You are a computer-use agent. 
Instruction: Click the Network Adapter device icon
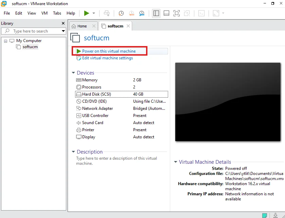tap(79, 108)
